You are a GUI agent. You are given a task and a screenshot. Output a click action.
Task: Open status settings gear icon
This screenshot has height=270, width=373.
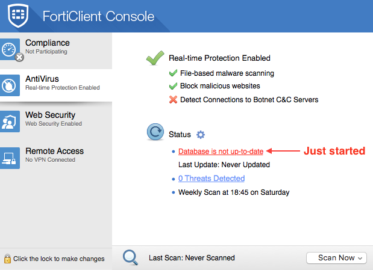point(201,135)
